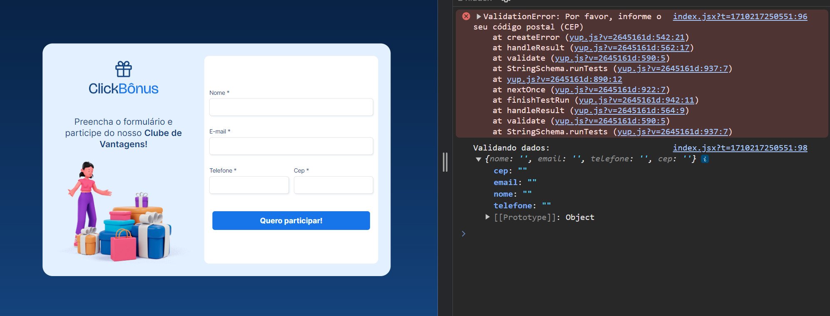Click the blue info icon beside logged object
Viewport: 830px width, 316px height.
point(705,159)
